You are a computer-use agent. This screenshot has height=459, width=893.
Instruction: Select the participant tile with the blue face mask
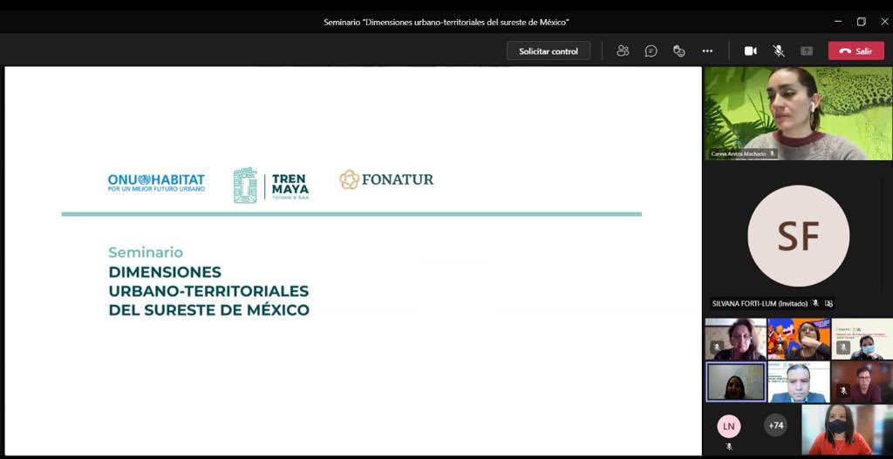tap(862, 339)
